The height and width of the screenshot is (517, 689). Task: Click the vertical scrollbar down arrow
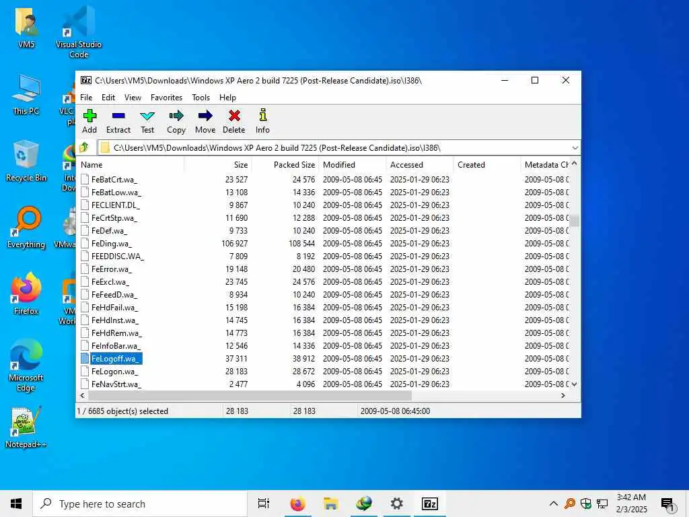coord(575,384)
